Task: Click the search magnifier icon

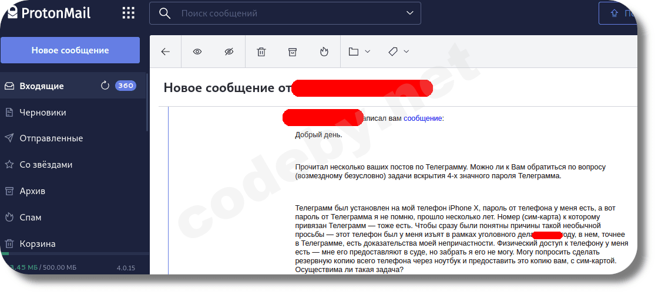Action: click(165, 13)
